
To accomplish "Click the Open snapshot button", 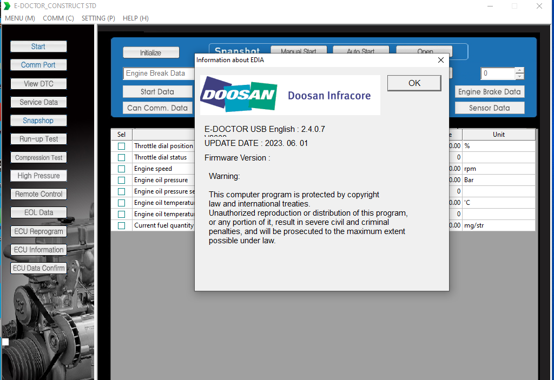I will 424,51.
